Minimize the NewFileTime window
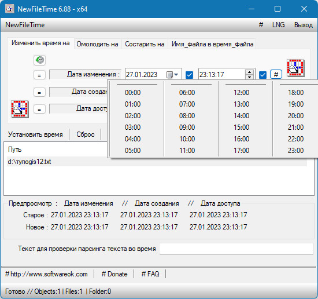318x299 pixels. (252, 9)
